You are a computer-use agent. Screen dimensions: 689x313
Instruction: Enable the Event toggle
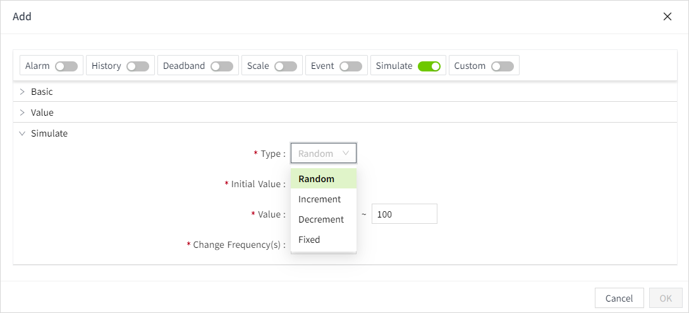click(351, 66)
